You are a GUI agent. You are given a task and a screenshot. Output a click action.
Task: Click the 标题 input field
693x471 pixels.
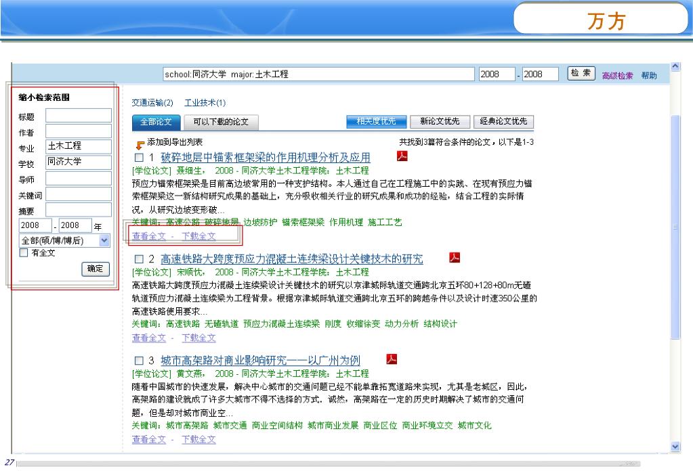[79, 116]
